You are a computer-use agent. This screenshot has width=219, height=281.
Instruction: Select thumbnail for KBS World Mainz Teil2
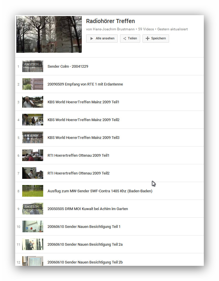tap(33, 120)
